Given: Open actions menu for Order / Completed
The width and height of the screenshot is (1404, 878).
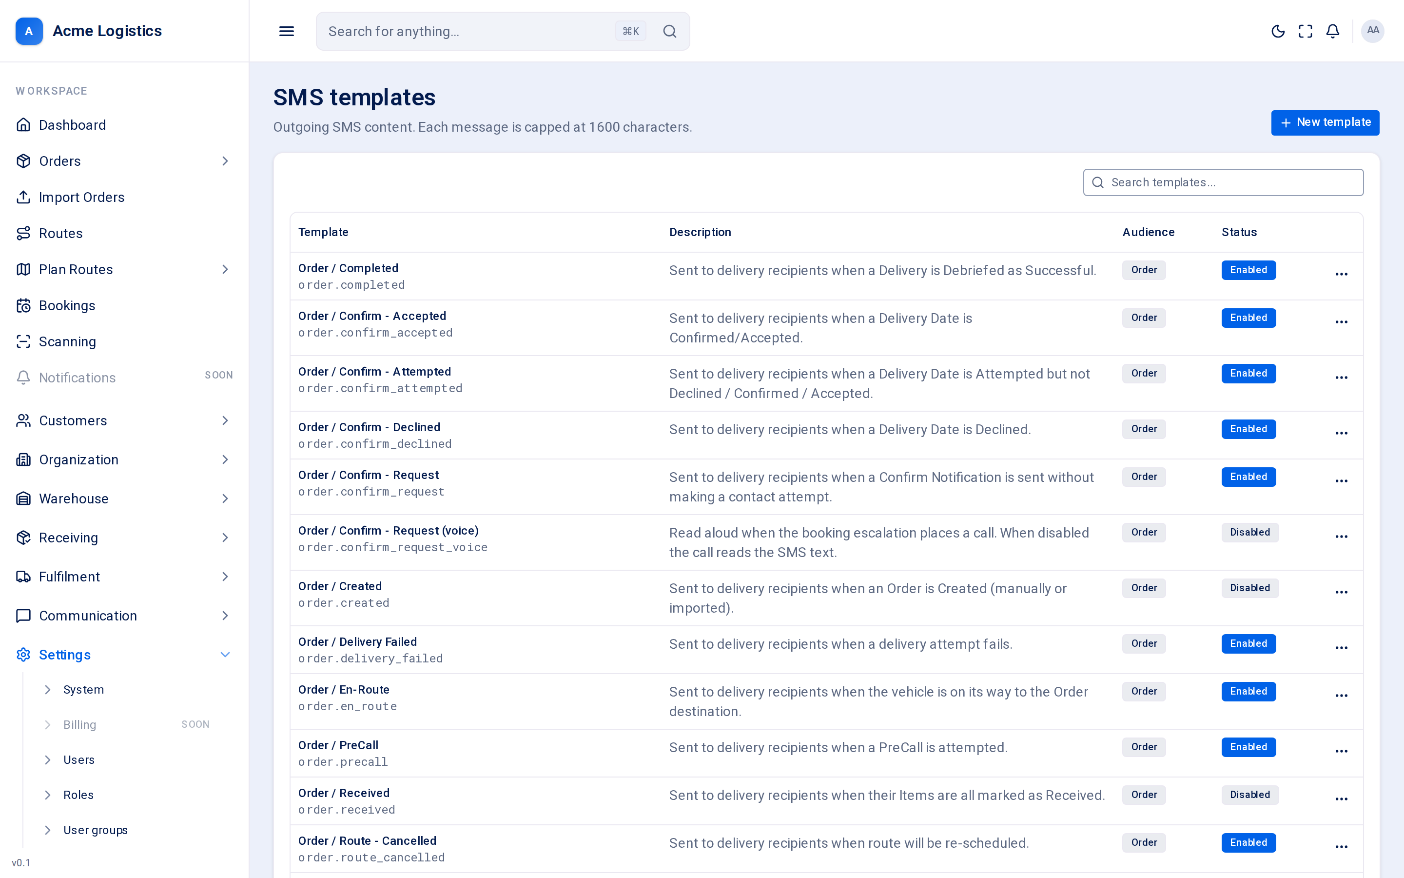Looking at the screenshot, I should click(1341, 274).
